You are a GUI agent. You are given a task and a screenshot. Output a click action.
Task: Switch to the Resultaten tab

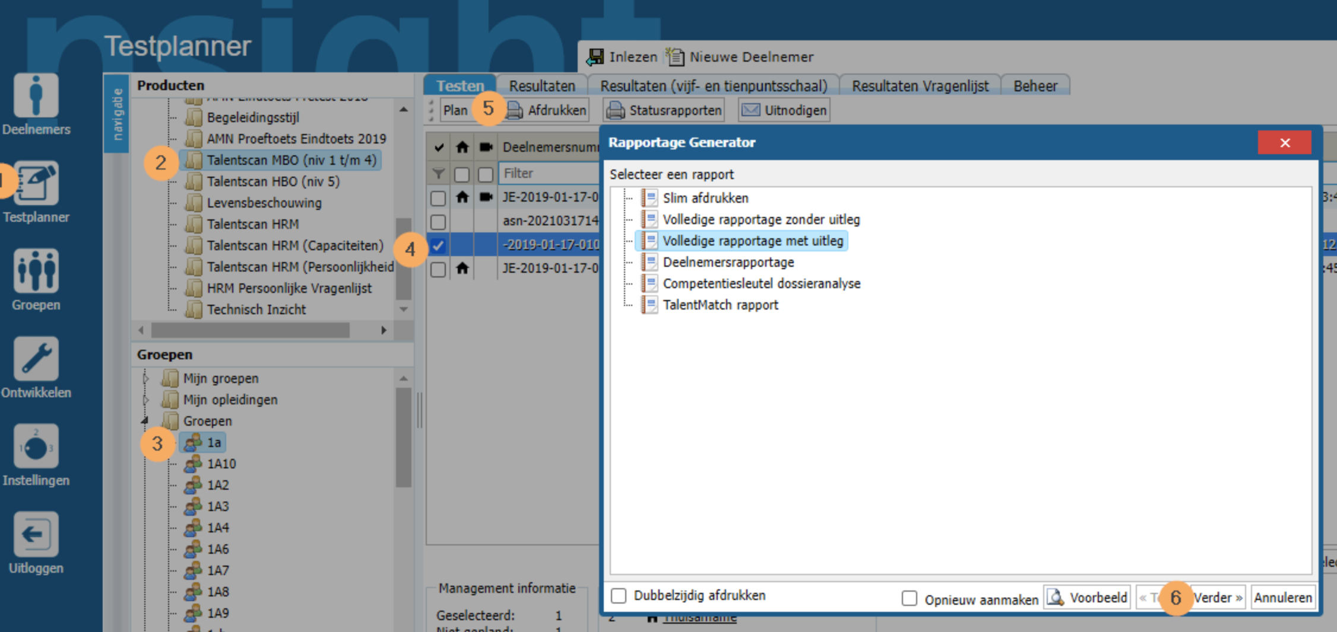[541, 86]
